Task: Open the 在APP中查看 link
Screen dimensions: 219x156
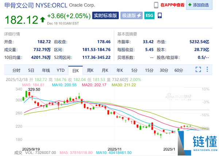Action: pos(172,5)
